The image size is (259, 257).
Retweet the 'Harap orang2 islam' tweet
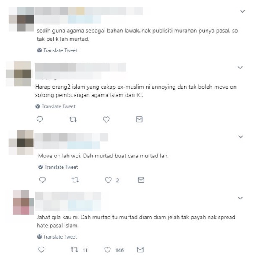(73, 119)
